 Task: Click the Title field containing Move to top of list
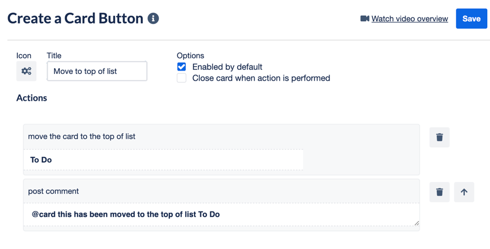pos(97,71)
